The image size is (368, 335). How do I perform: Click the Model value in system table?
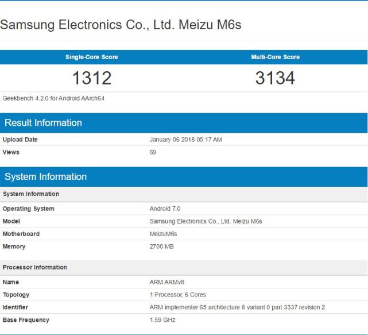(x=206, y=221)
